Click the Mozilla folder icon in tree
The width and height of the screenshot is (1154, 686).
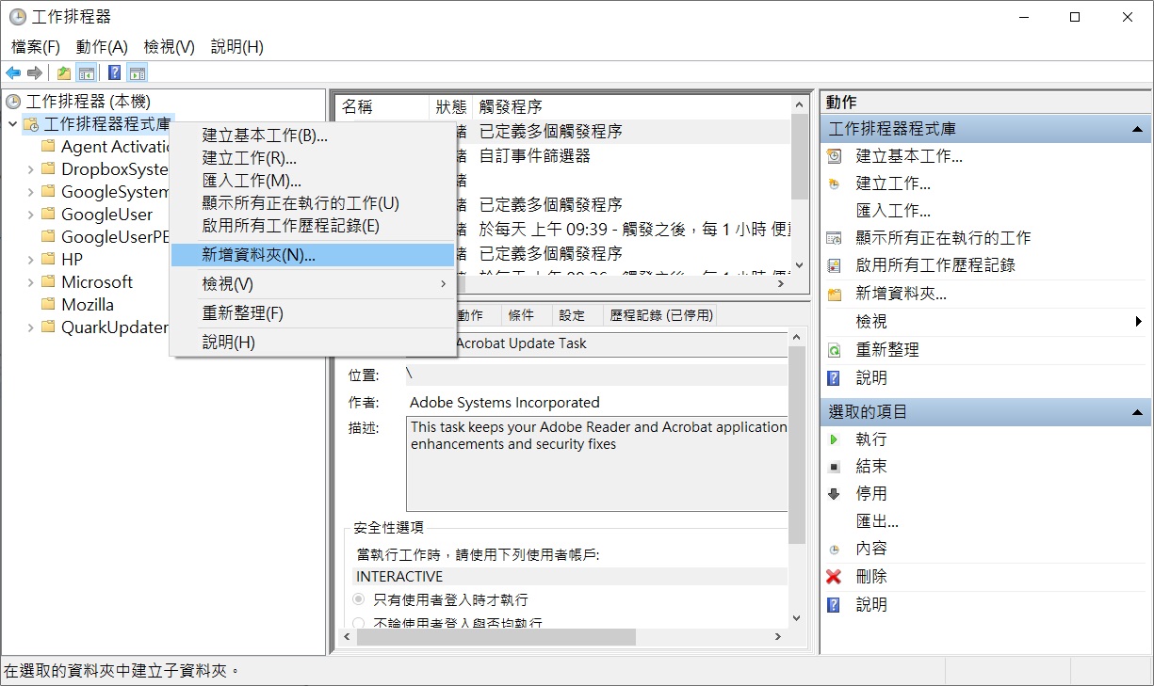(x=48, y=305)
